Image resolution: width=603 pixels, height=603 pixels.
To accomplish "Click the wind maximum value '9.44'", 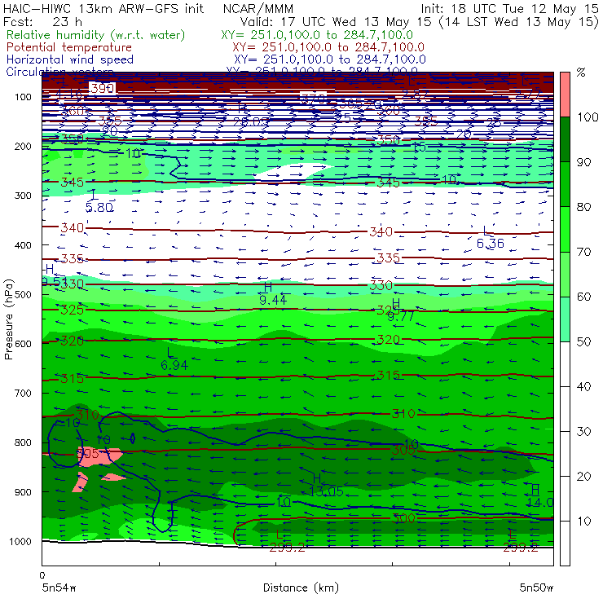I will point(273,300).
